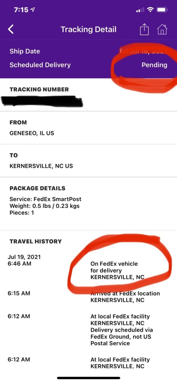Tap the TO Kernersville, NC US row
Screen dimensions: 177x383
[x=88, y=161]
